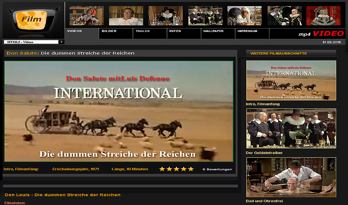Open the Intro, Filmanfang sidebar thumbnail
Image resolution: width=348 pixels, height=205 pixels.
tap(291, 81)
